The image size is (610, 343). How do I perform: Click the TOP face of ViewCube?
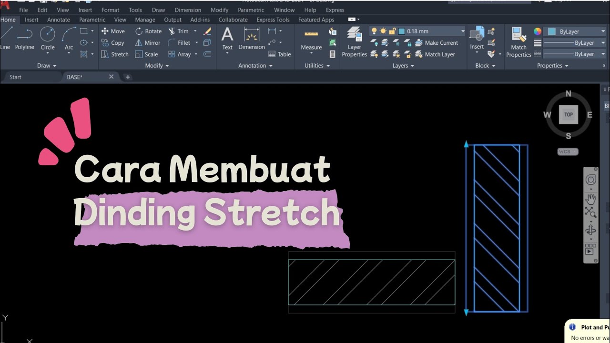point(569,114)
